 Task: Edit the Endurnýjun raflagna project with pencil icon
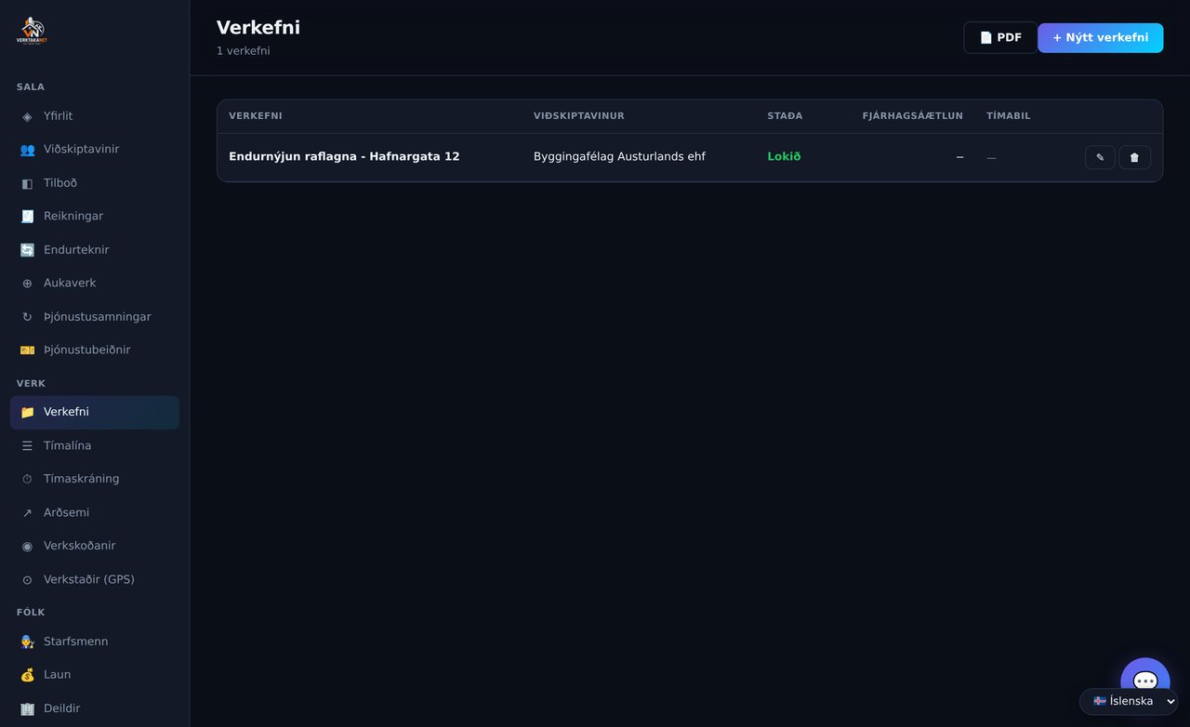coord(1100,157)
